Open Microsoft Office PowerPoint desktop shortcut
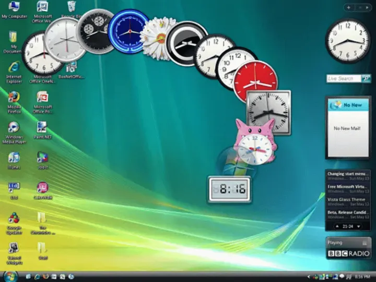The height and width of the screenshot is (282, 376). tap(42, 98)
